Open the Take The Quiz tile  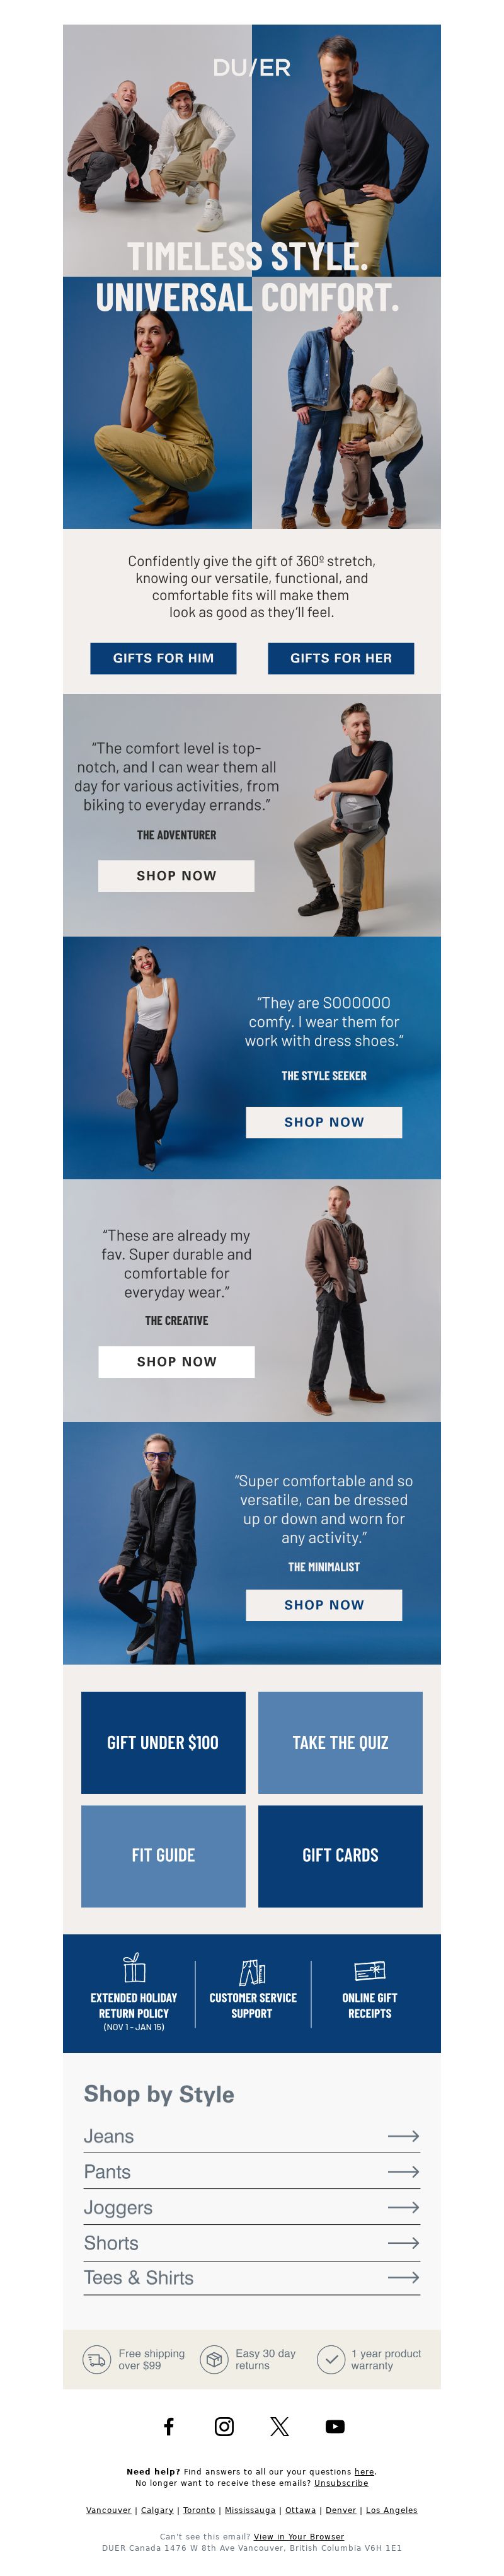click(x=340, y=1742)
